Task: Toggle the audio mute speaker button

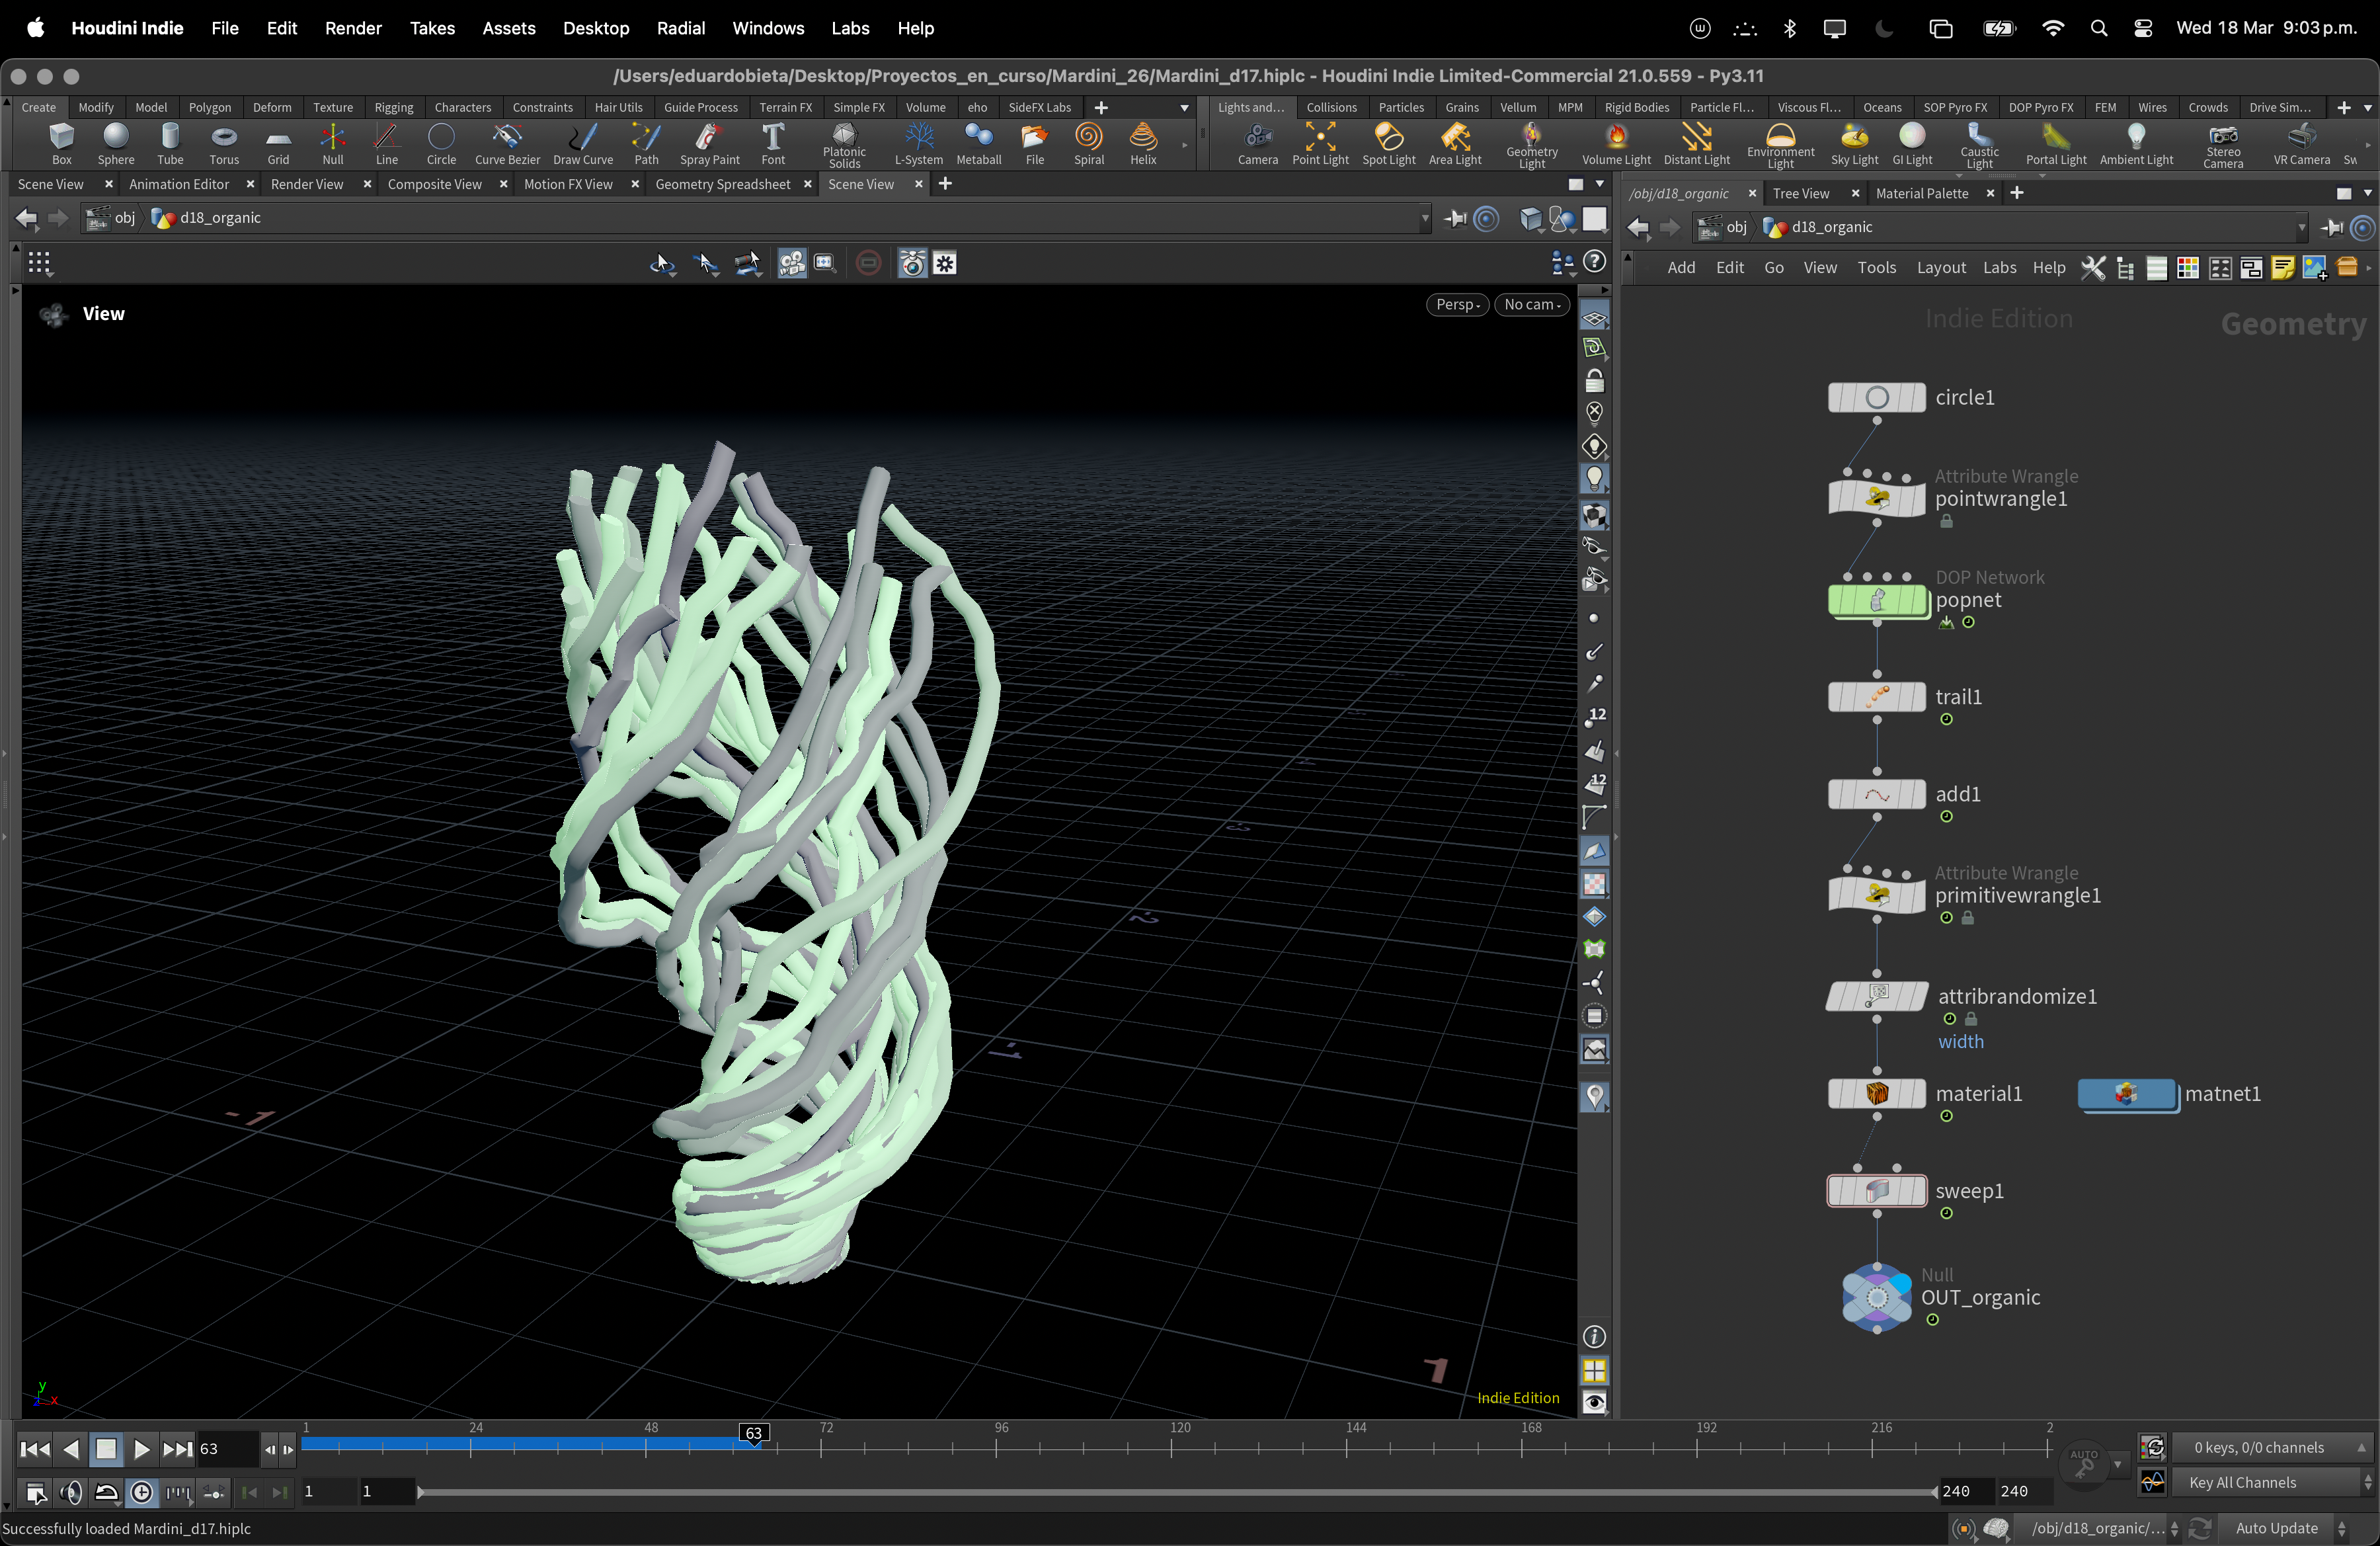Action: click(x=71, y=1493)
